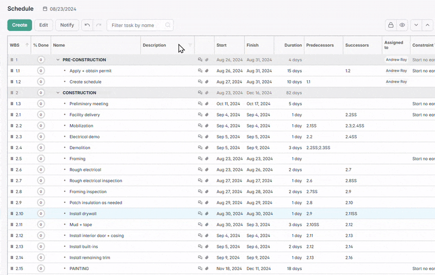435x275 pixels.
Task: Click the redo arrow icon
Action: (98, 25)
